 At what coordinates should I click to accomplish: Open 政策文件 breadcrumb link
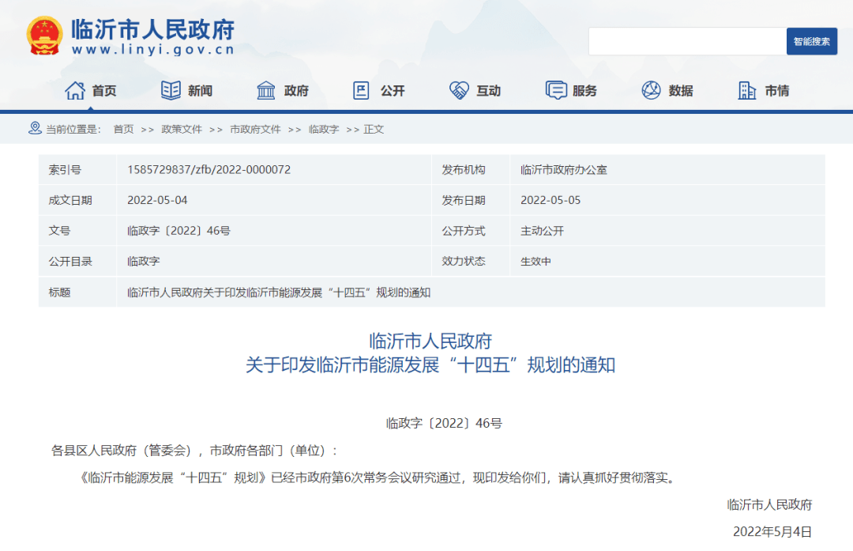[182, 129]
